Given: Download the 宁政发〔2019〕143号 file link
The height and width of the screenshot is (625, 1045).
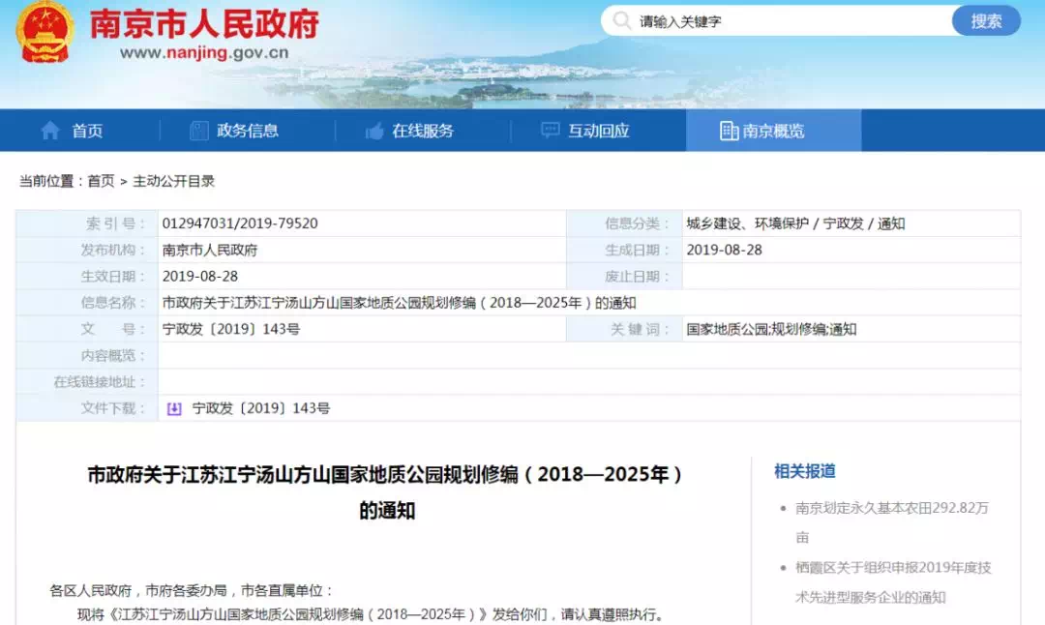Looking at the screenshot, I should (260, 408).
